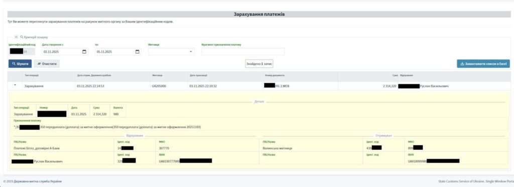Click details date 03.11.2025
514x187 pixels.
coord(79,114)
